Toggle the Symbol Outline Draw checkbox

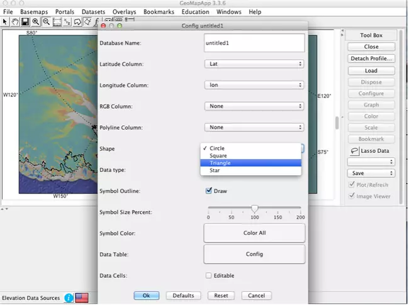tap(209, 191)
